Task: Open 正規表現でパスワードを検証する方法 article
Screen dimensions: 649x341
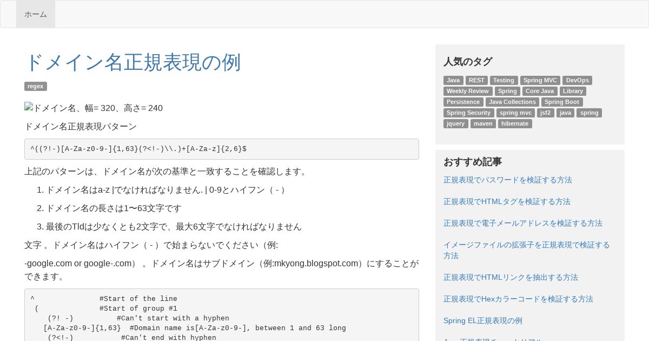Action: 508,180
